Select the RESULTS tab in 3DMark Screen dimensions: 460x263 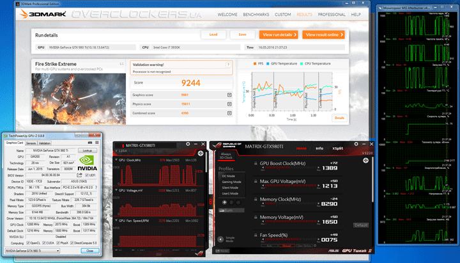point(304,15)
